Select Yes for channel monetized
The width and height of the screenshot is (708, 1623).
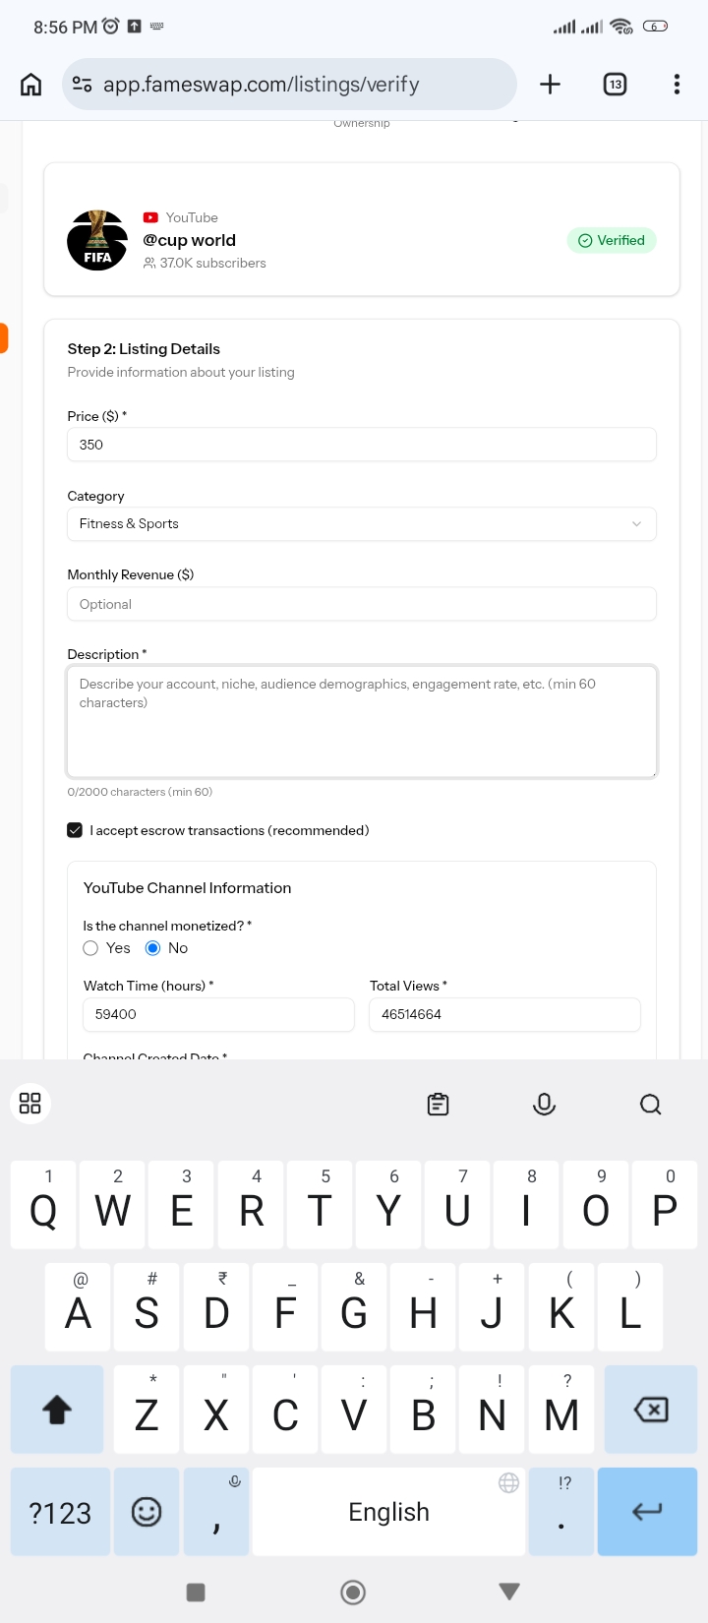(90, 948)
